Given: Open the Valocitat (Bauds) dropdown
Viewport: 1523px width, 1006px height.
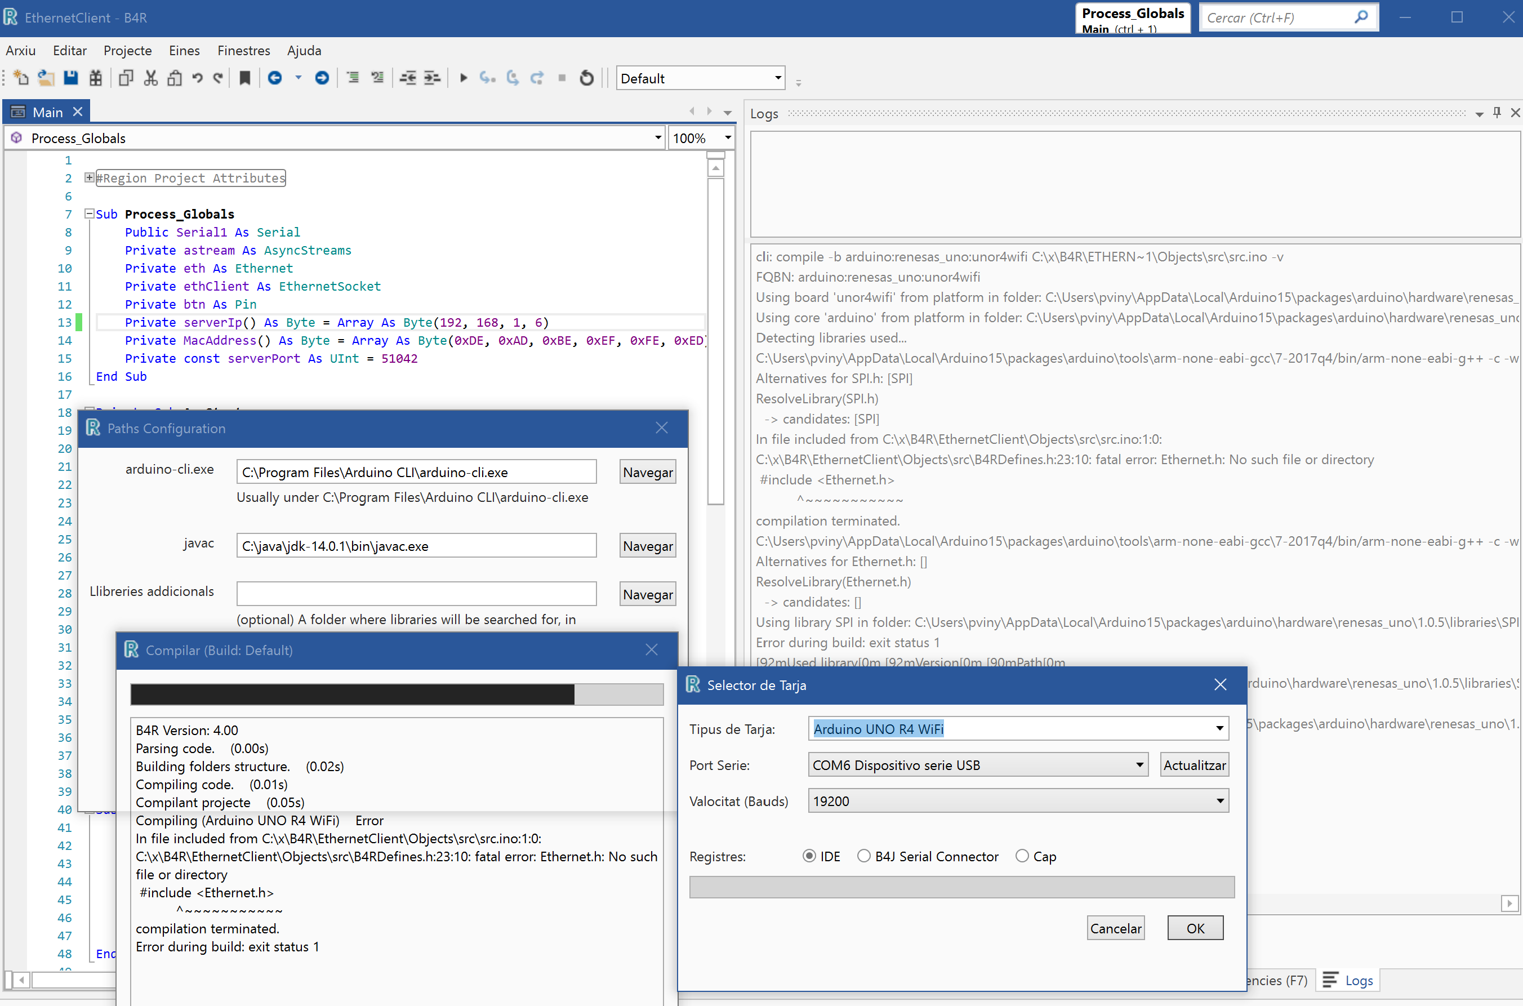Looking at the screenshot, I should click(x=1219, y=801).
